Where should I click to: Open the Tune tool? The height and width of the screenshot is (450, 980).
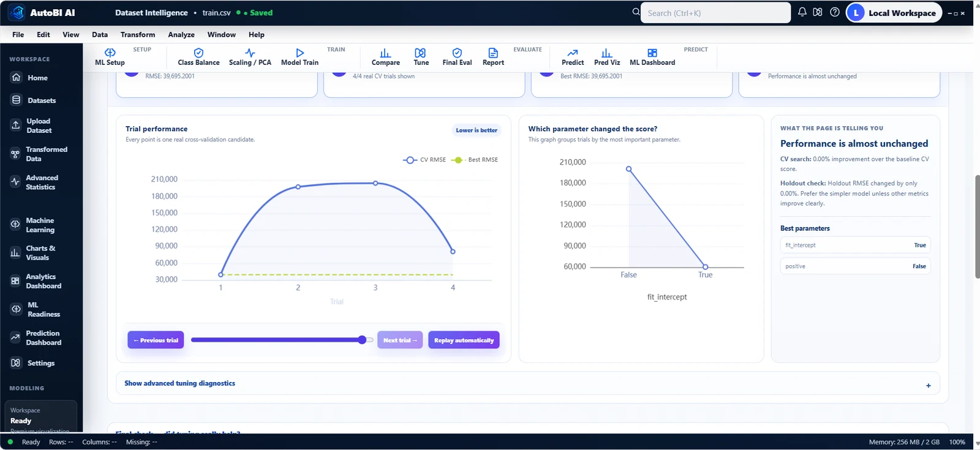click(421, 57)
